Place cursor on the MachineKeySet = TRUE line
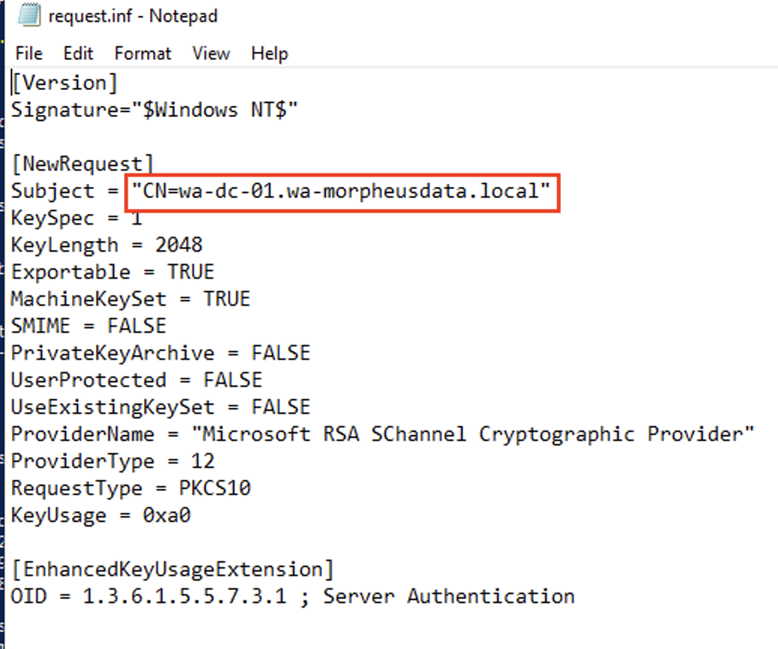 pos(130,299)
